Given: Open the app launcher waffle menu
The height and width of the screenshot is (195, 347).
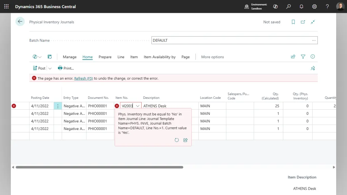Looking at the screenshot, I should coord(6,6).
